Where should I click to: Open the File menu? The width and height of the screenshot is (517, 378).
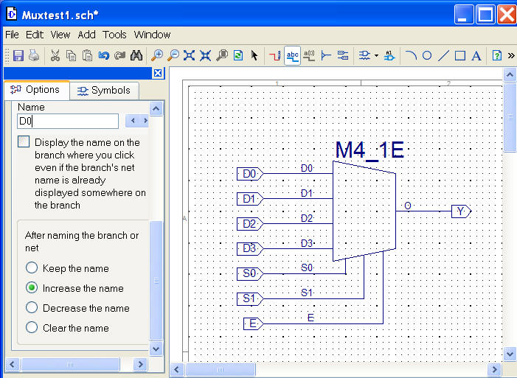click(x=12, y=35)
